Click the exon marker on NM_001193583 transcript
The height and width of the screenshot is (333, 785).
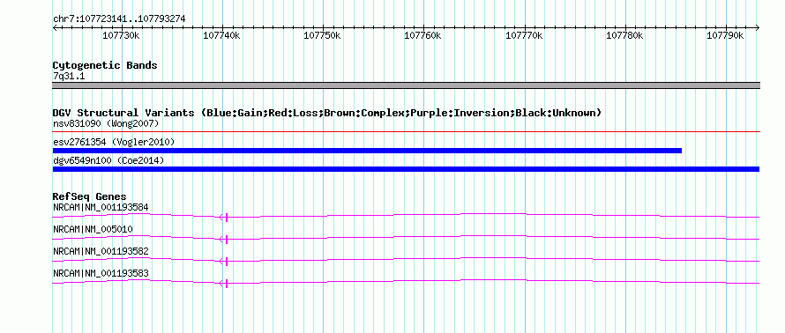pos(227,284)
